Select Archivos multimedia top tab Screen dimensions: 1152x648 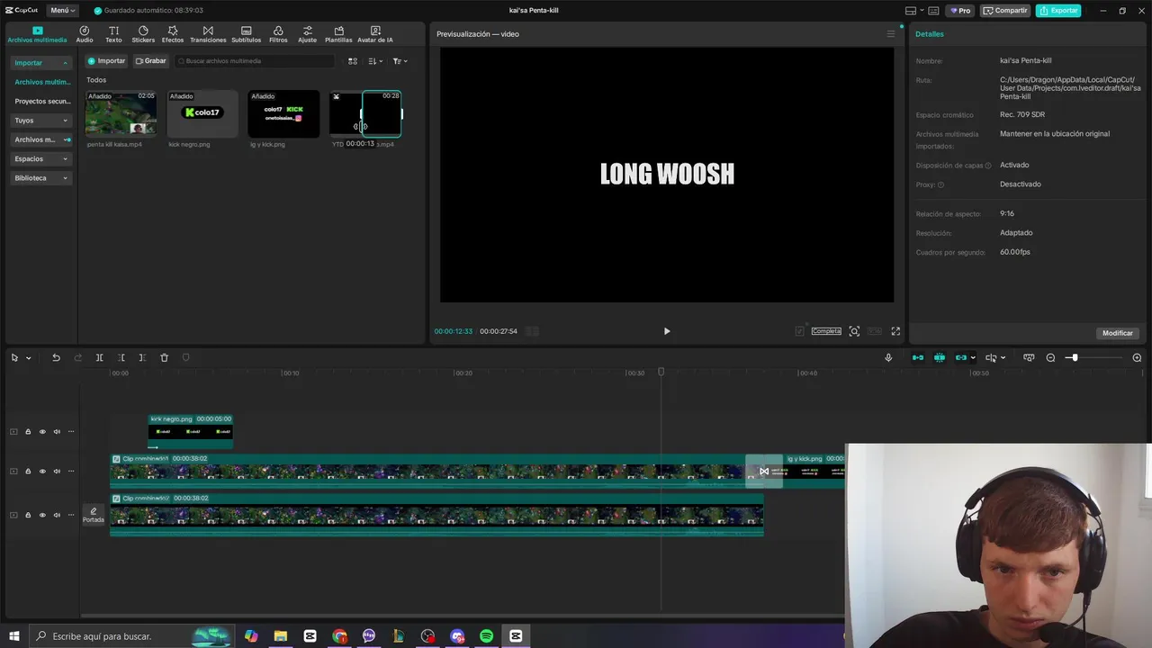click(x=37, y=34)
